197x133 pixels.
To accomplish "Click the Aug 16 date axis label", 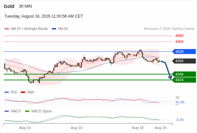I will click(x=76, y=128).
